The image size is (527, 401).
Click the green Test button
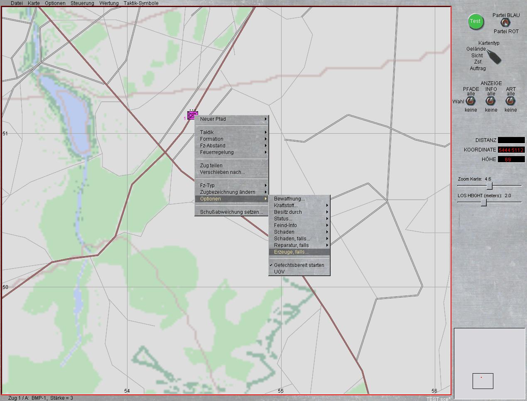tap(476, 22)
